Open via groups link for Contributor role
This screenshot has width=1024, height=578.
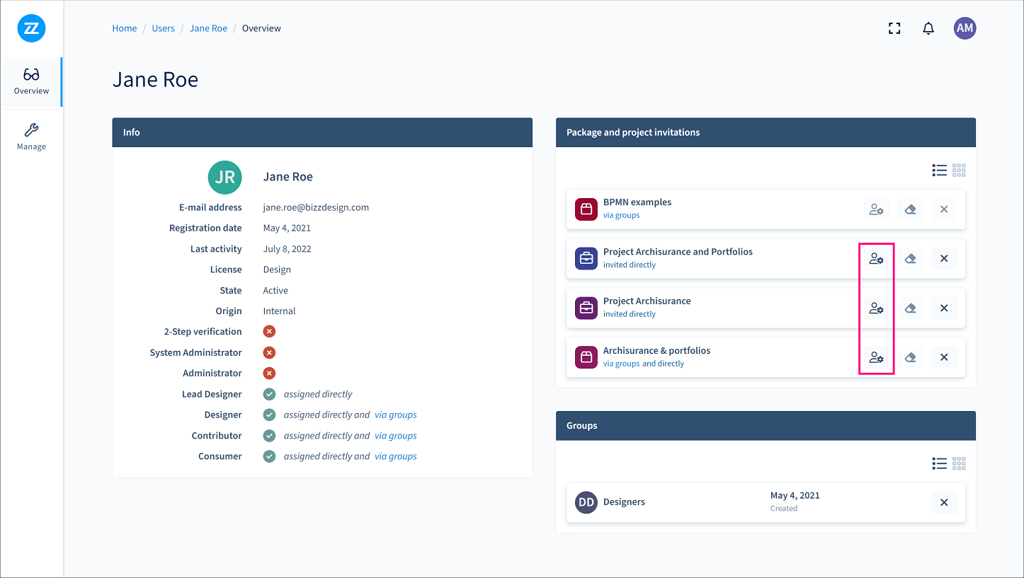point(396,436)
